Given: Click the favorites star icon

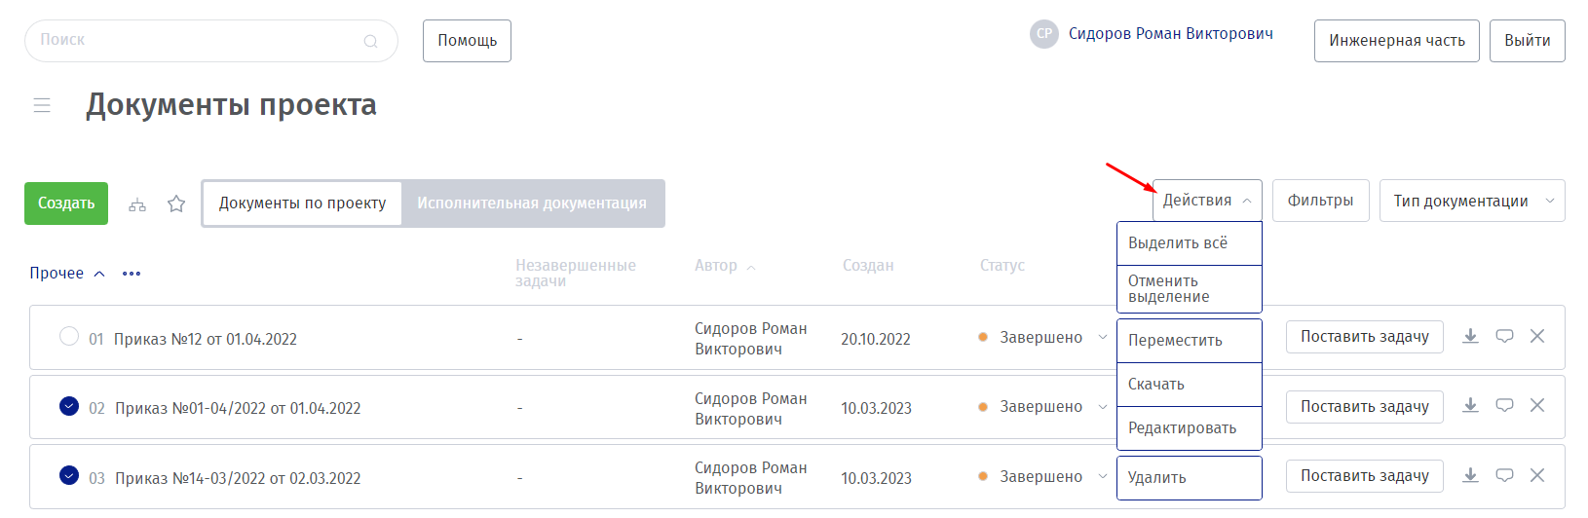Looking at the screenshot, I should (x=176, y=203).
